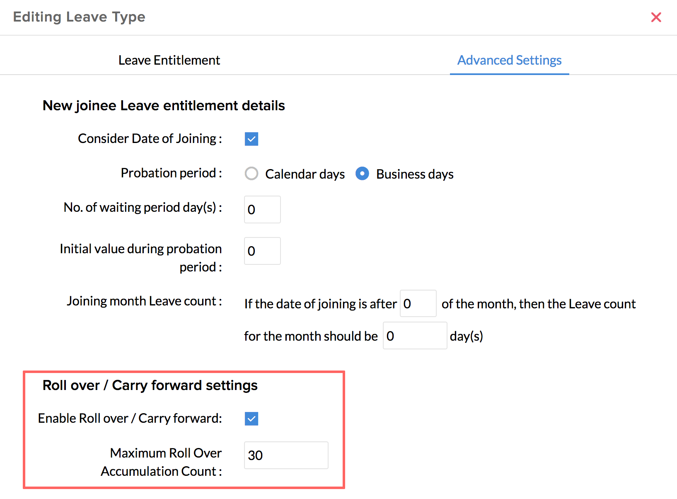Image resolution: width=677 pixels, height=499 pixels.
Task: Uncheck the Consider Date of Joining checkbox
Action: [251, 139]
